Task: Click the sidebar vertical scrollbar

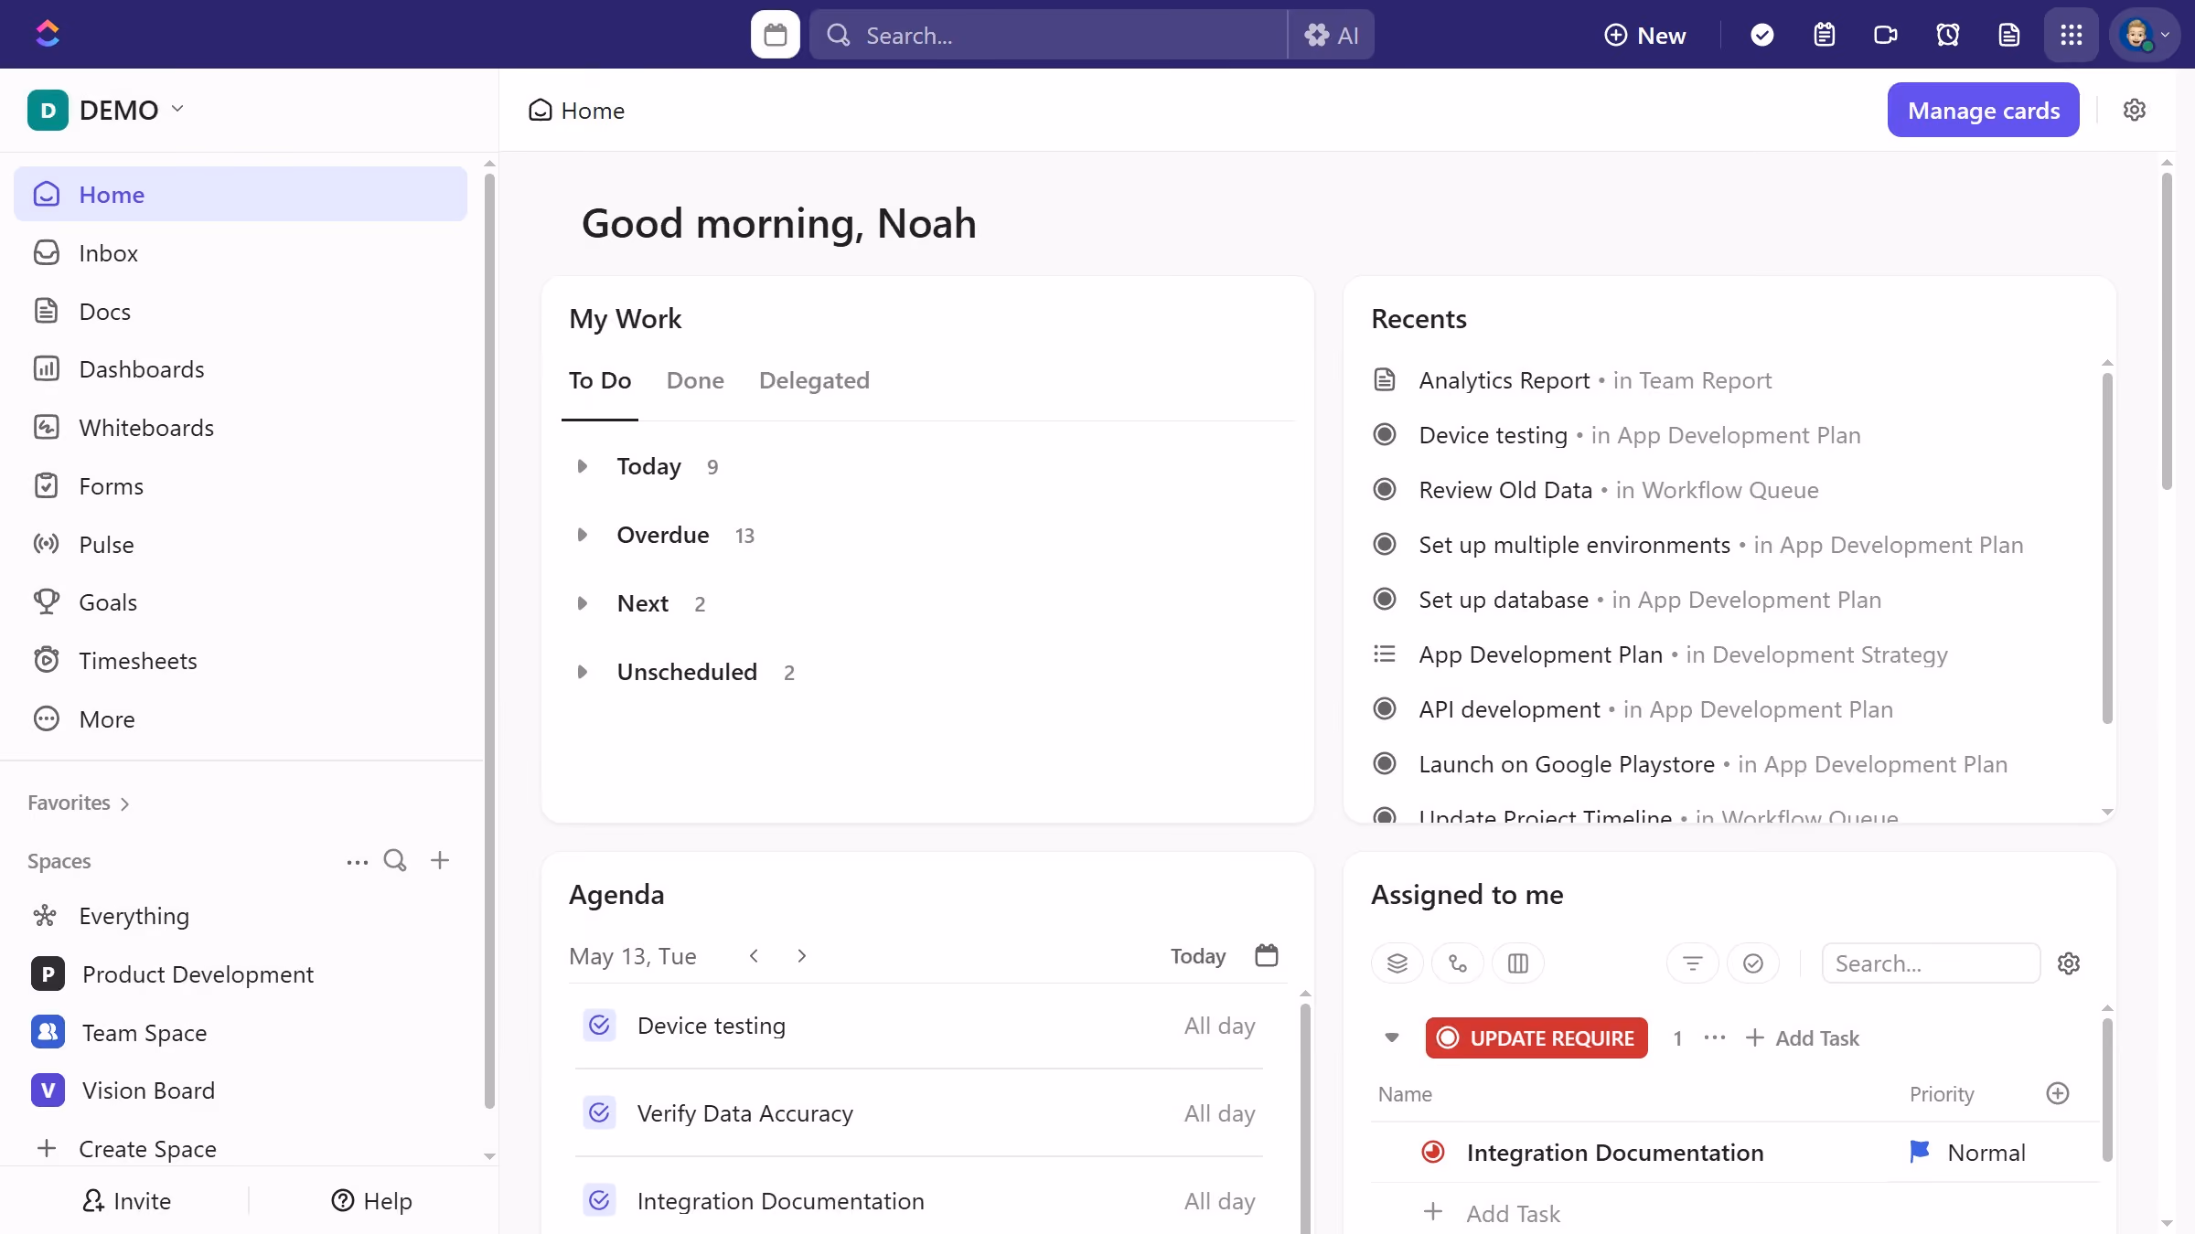Action: [x=489, y=640]
